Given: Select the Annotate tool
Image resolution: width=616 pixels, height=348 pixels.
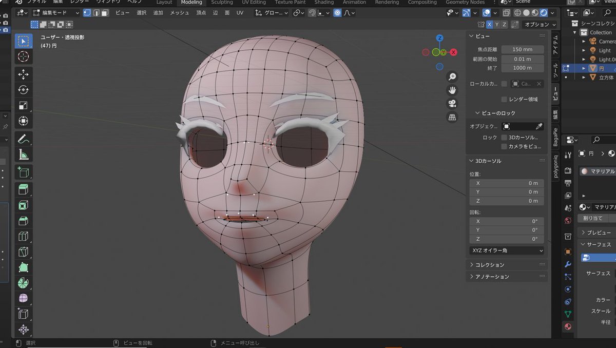Looking at the screenshot, I should 24,139.
